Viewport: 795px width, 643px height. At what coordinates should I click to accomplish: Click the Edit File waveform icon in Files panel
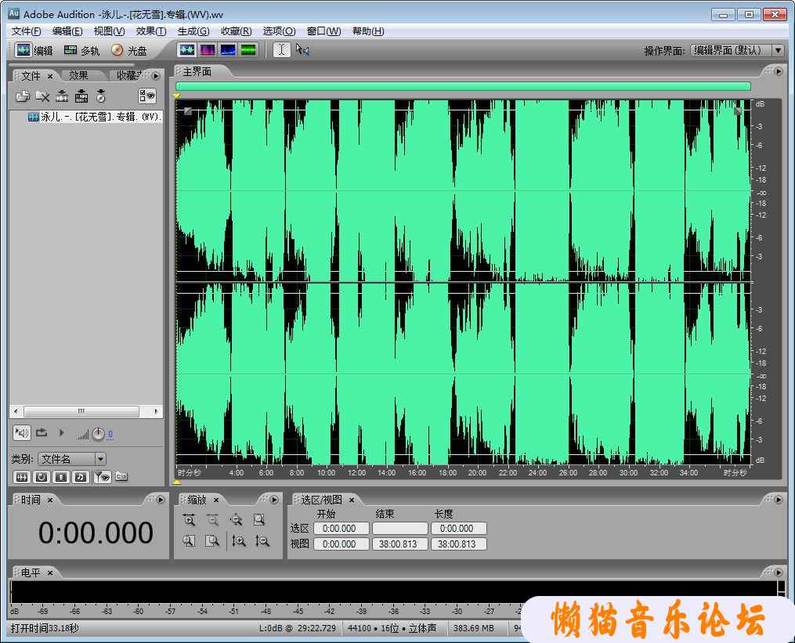point(63,96)
